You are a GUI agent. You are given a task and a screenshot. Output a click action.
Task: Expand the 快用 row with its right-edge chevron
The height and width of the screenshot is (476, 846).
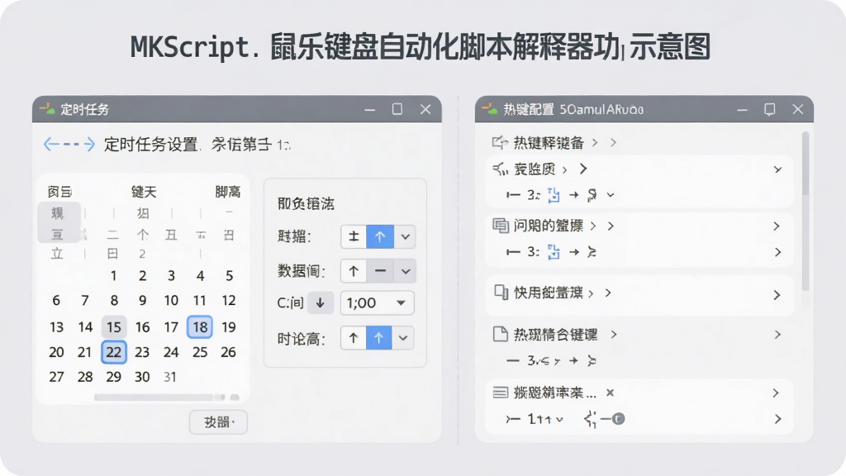(777, 295)
